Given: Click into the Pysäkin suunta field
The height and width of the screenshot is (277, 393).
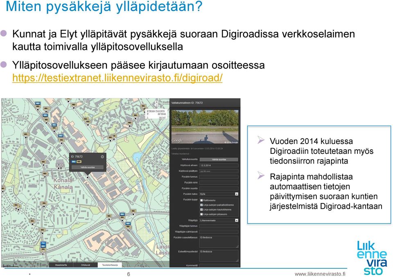Looking at the screenshot, I should click(219, 188).
